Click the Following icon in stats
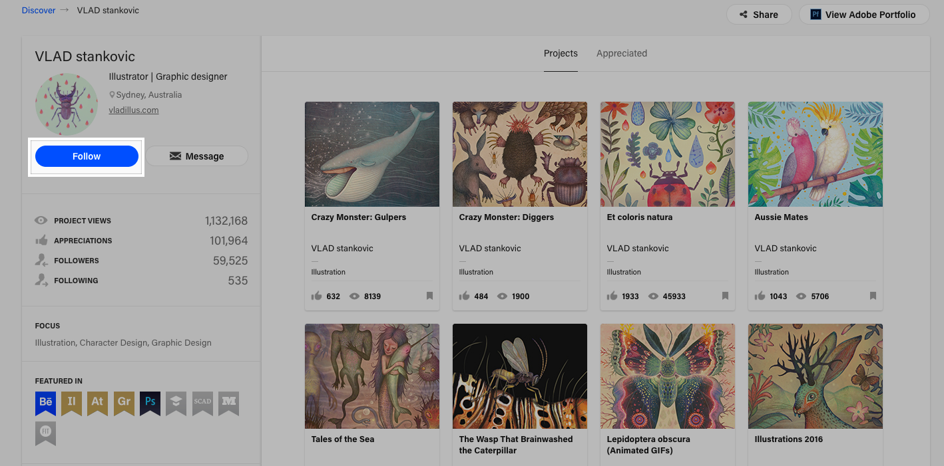The image size is (944, 466). [x=41, y=280]
